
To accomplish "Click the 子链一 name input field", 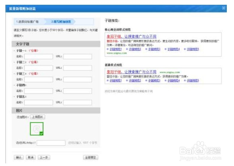I will pyautogui.click(x=39, y=56).
